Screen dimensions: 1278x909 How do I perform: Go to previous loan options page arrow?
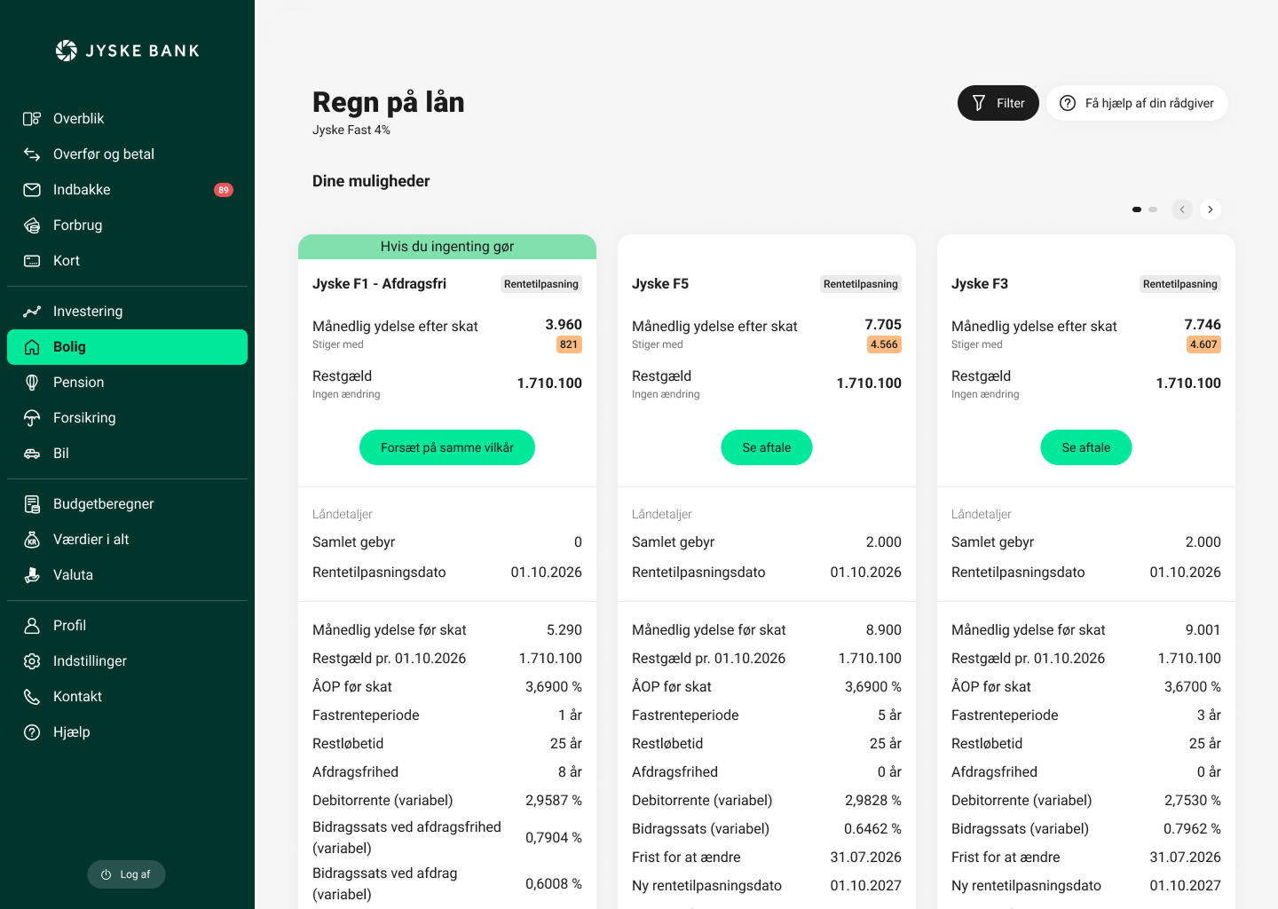coord(1182,209)
